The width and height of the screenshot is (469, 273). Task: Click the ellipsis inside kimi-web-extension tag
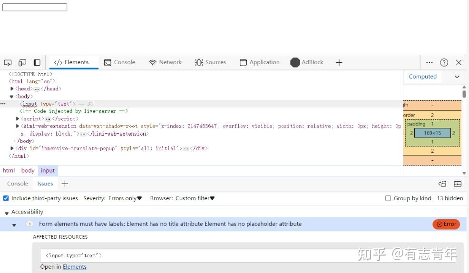tap(83, 134)
